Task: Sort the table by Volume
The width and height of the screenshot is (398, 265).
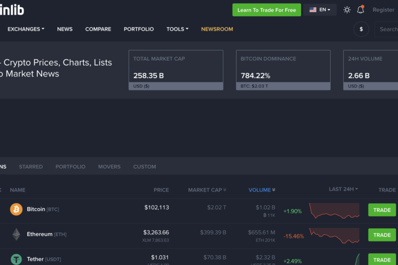Action: (262, 190)
